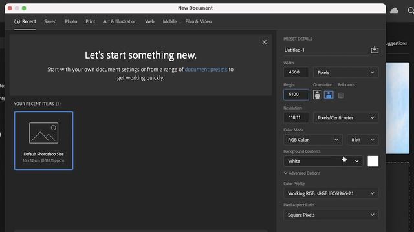Switch to the Film & Video tab
The image size is (414, 232).
(x=199, y=21)
